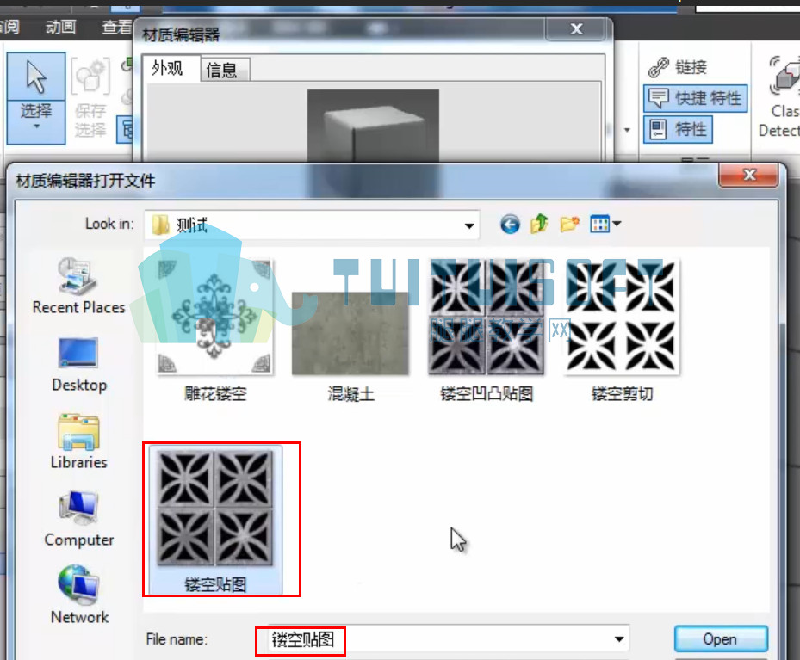The width and height of the screenshot is (800, 660).
Task: Click the Up One Level folder icon
Action: 539,224
